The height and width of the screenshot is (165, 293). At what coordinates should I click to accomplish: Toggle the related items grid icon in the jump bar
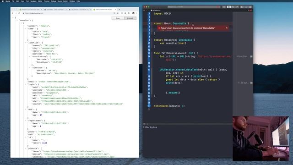coord(144,10)
